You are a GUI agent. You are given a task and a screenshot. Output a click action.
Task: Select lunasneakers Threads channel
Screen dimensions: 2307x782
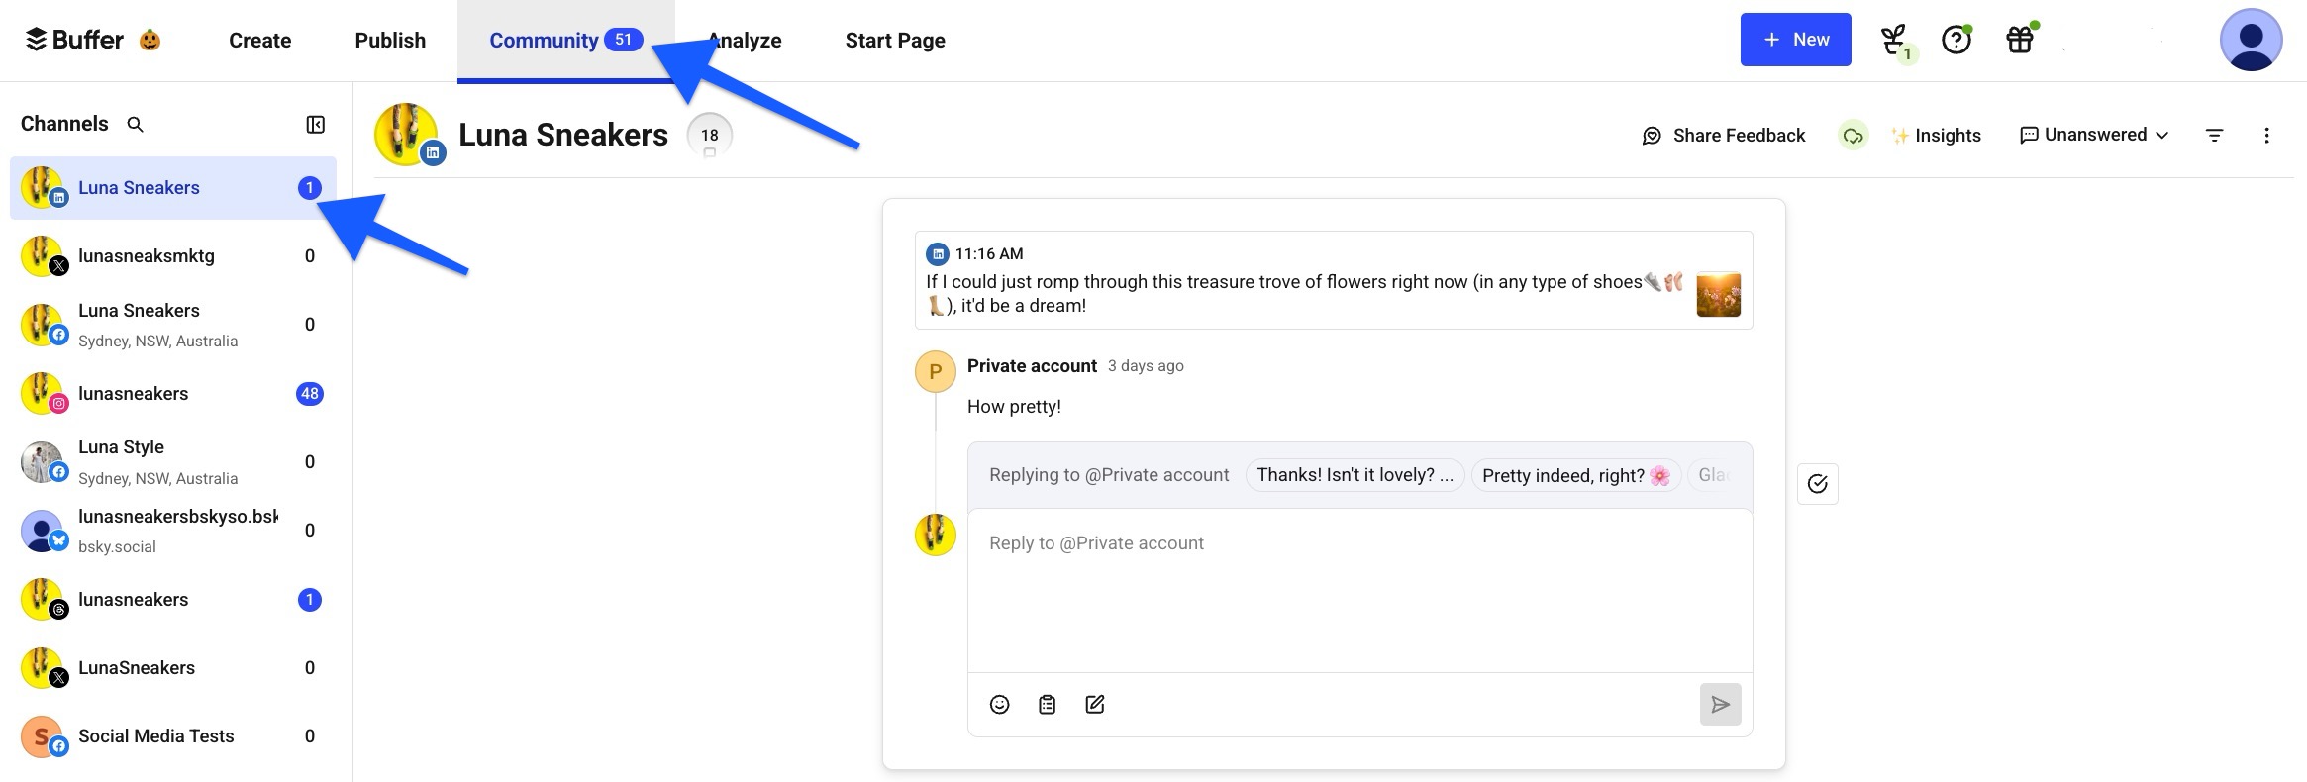coord(173,600)
